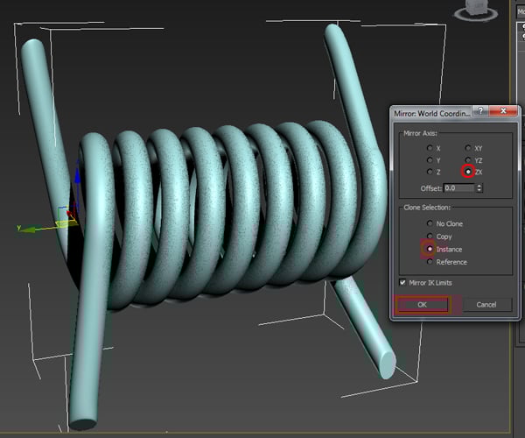Select the X mirror axis
Screen dimensions: 525x438
pos(428,148)
